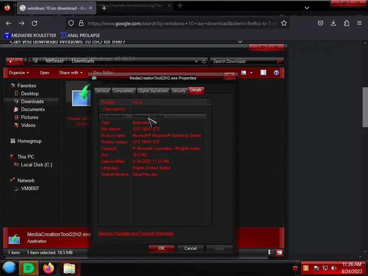
Task: Open Firefox downloads panel
Action: tap(333, 23)
